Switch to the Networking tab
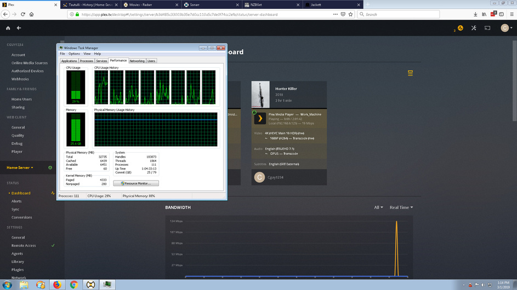 click(x=137, y=61)
